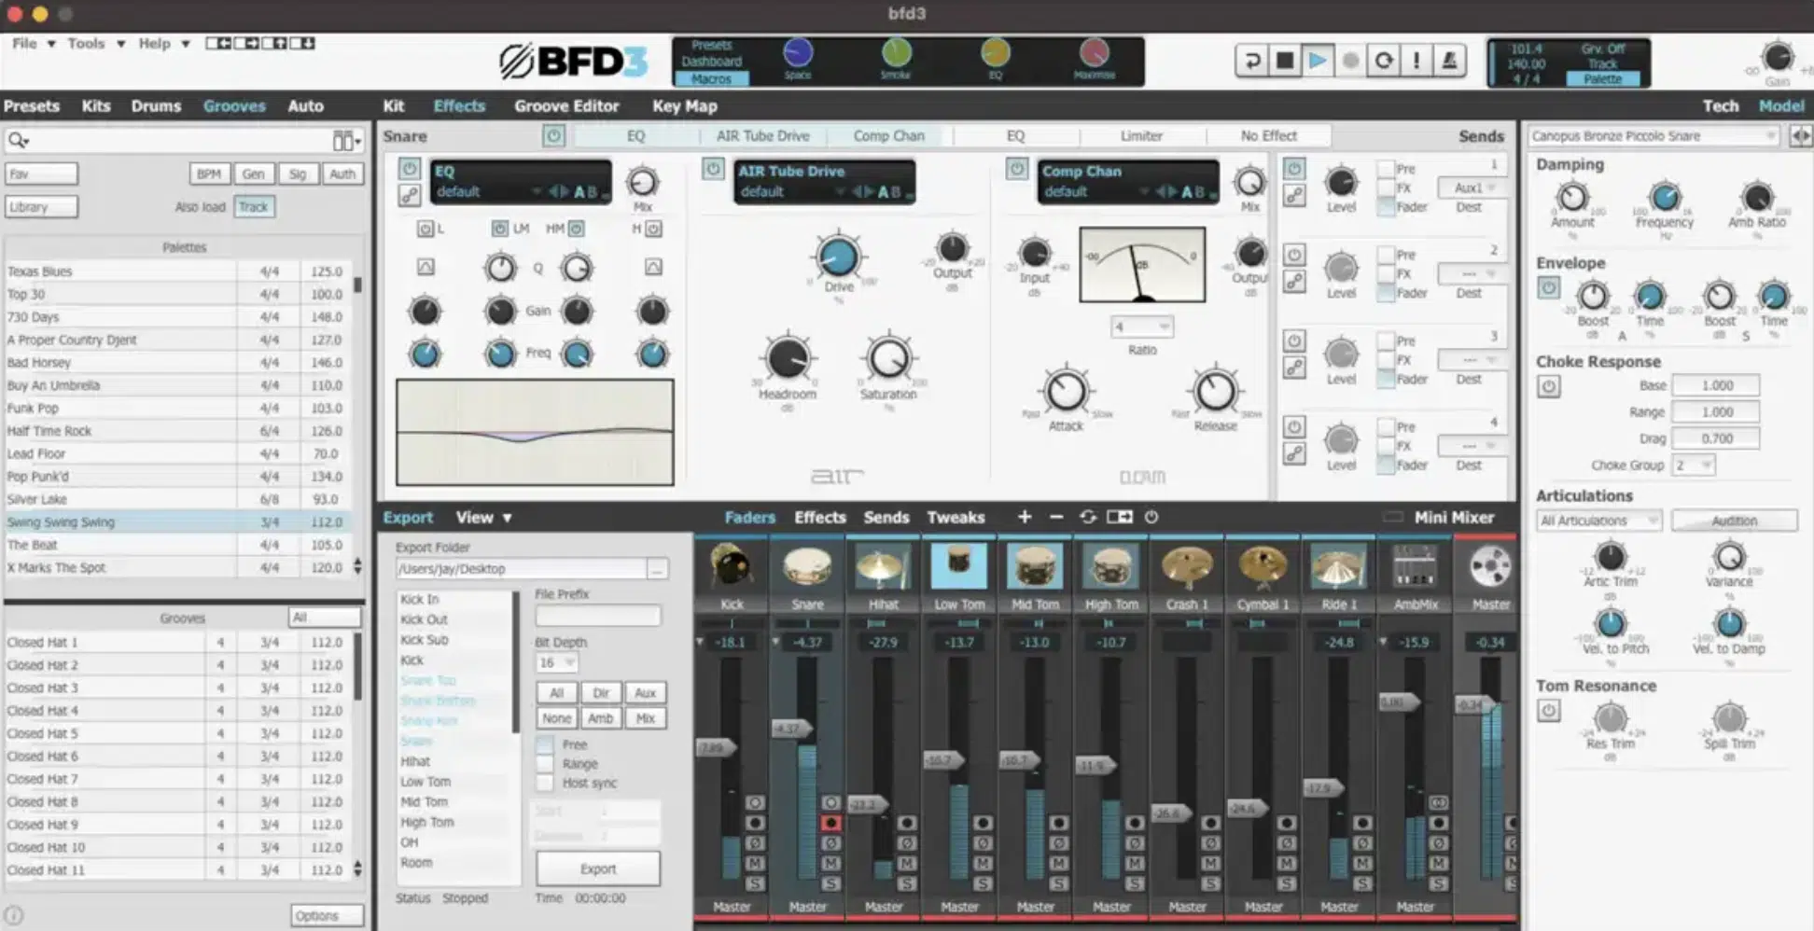Enable Pre on Send 1
The height and width of the screenshot is (931, 1814).
[1386, 169]
